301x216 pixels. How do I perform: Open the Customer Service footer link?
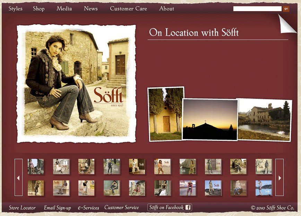point(121,208)
